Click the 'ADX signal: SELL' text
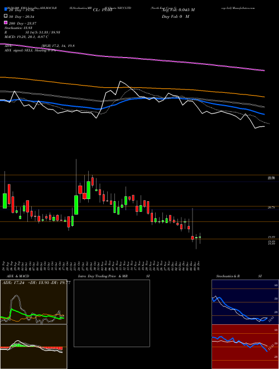 (x=19, y=50)
